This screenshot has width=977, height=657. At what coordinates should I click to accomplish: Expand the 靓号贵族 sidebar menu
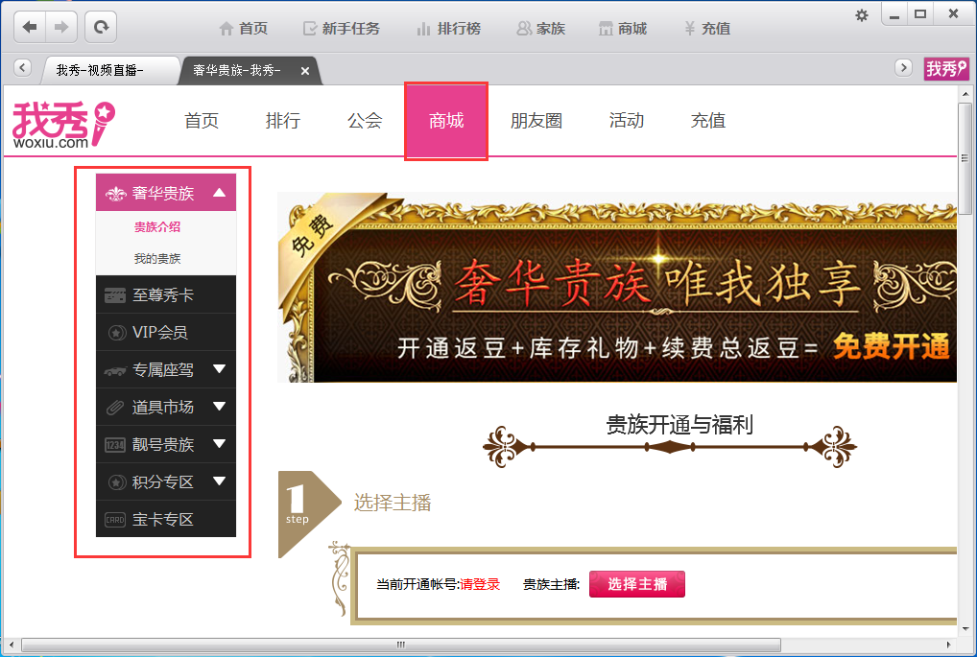click(x=219, y=444)
